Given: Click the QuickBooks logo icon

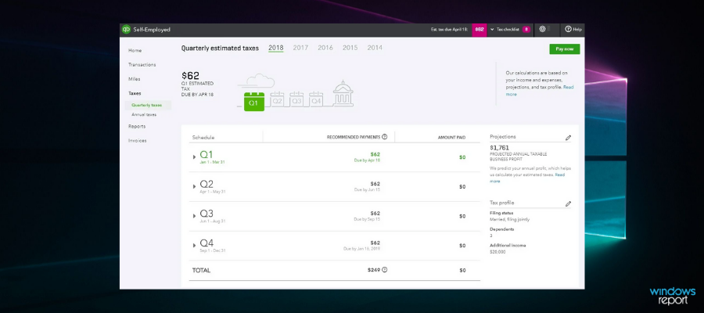Looking at the screenshot, I should (126, 30).
